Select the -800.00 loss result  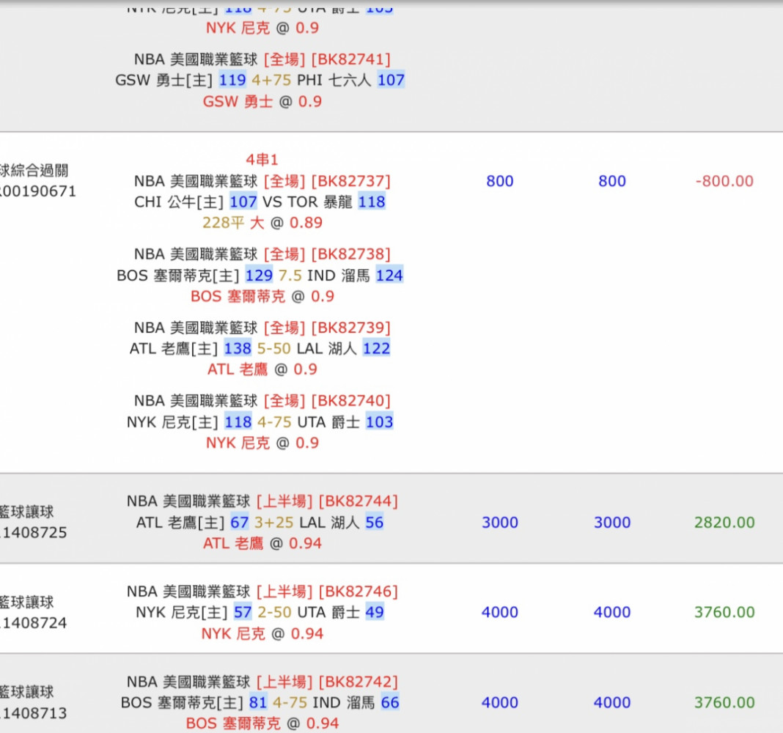pyautogui.click(x=724, y=181)
